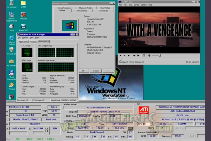The height and width of the screenshot is (141, 211).
Task: Launch Winamp from the desktop
Action: tap(12, 86)
